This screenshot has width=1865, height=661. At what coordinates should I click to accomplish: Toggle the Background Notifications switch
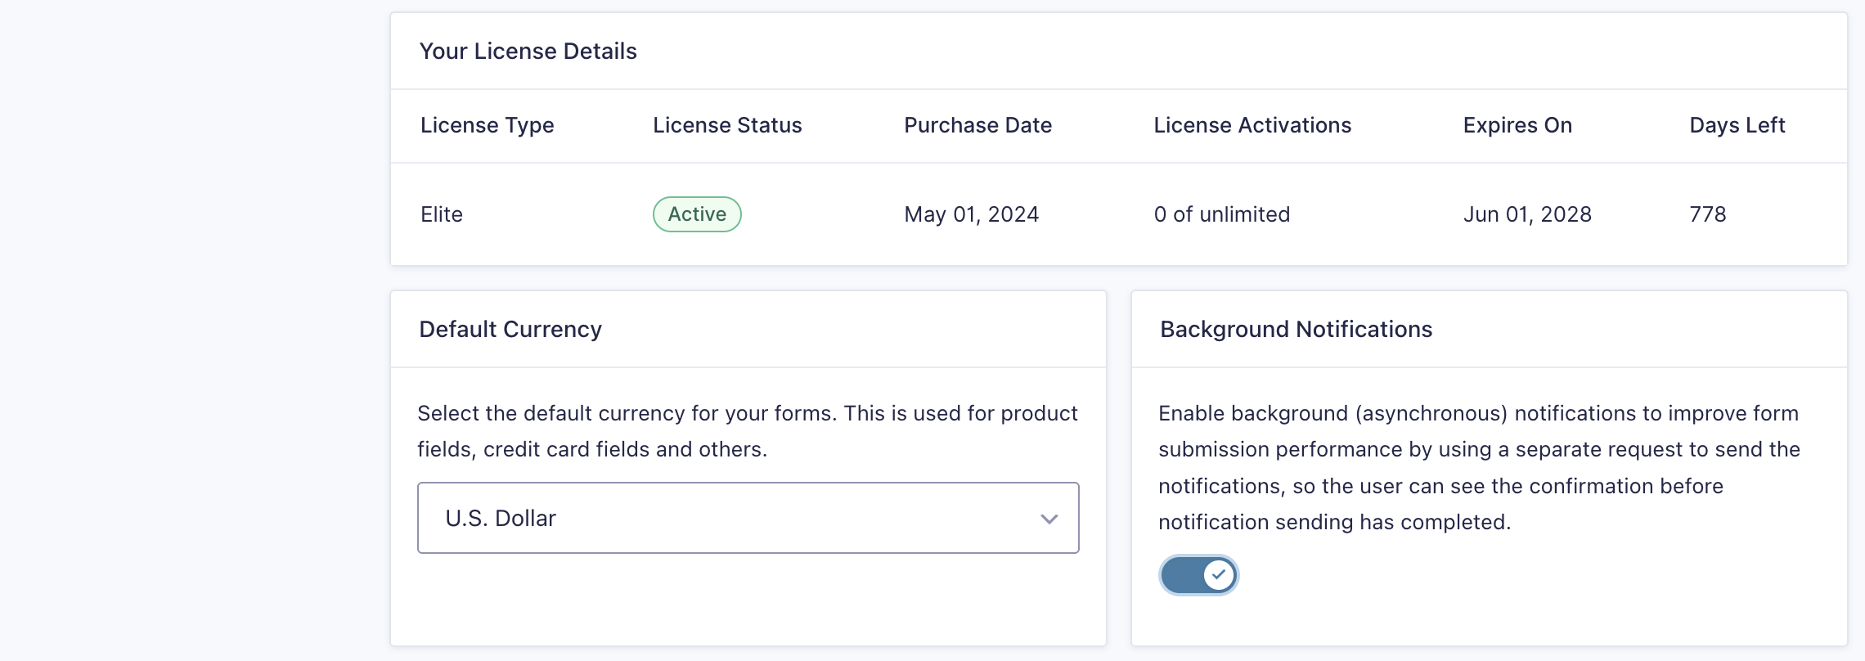[1198, 575]
